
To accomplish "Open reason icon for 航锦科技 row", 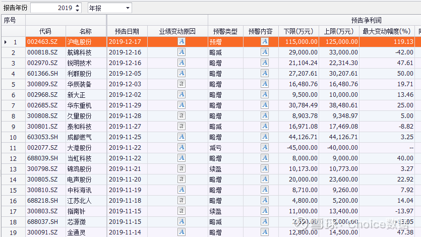I will (182, 52).
